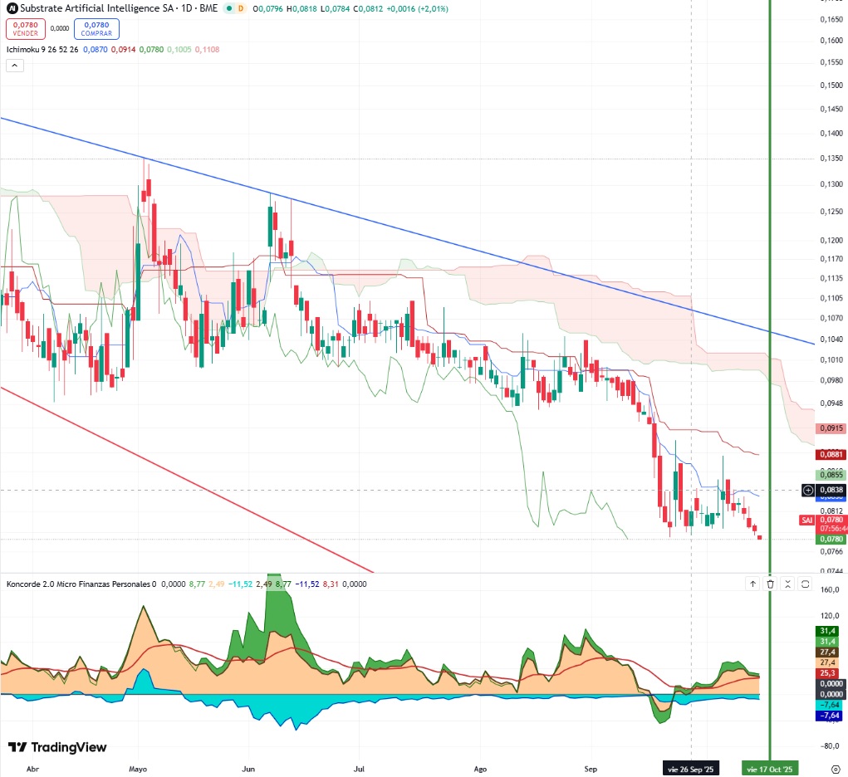Click the orange D data badge
Screen dimensions: 848x777
click(x=241, y=8)
